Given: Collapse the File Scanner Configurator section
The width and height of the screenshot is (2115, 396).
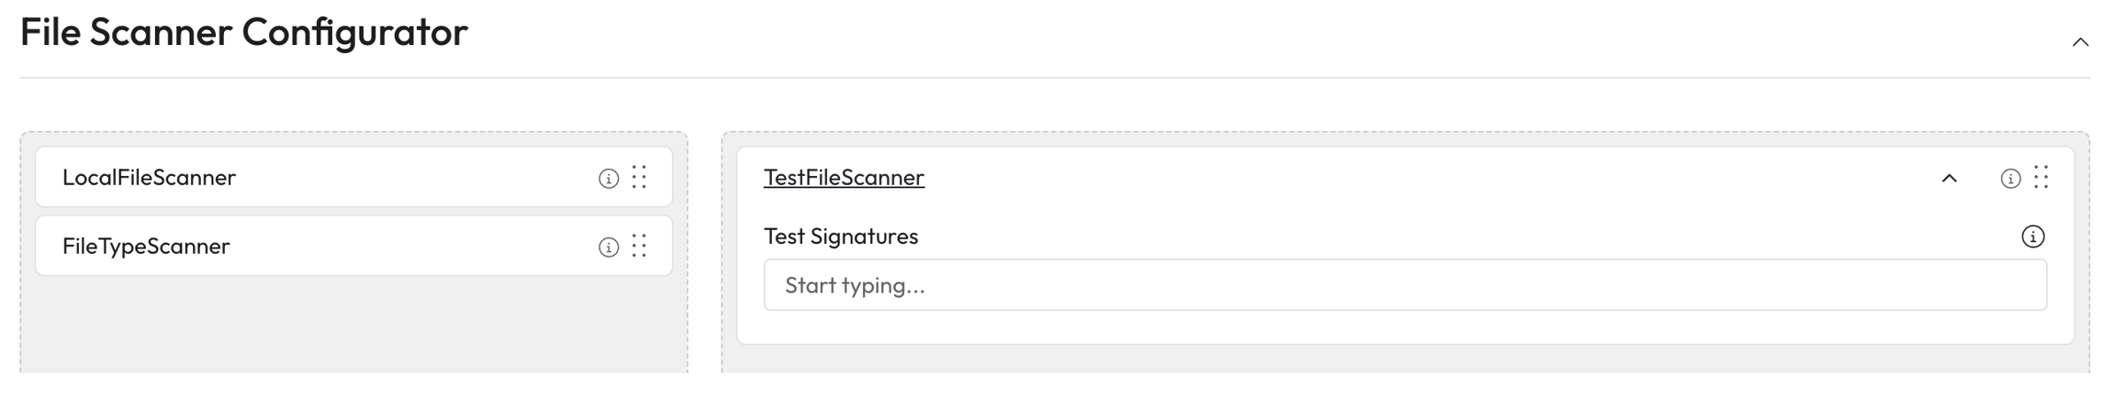Looking at the screenshot, I should 2080,42.
